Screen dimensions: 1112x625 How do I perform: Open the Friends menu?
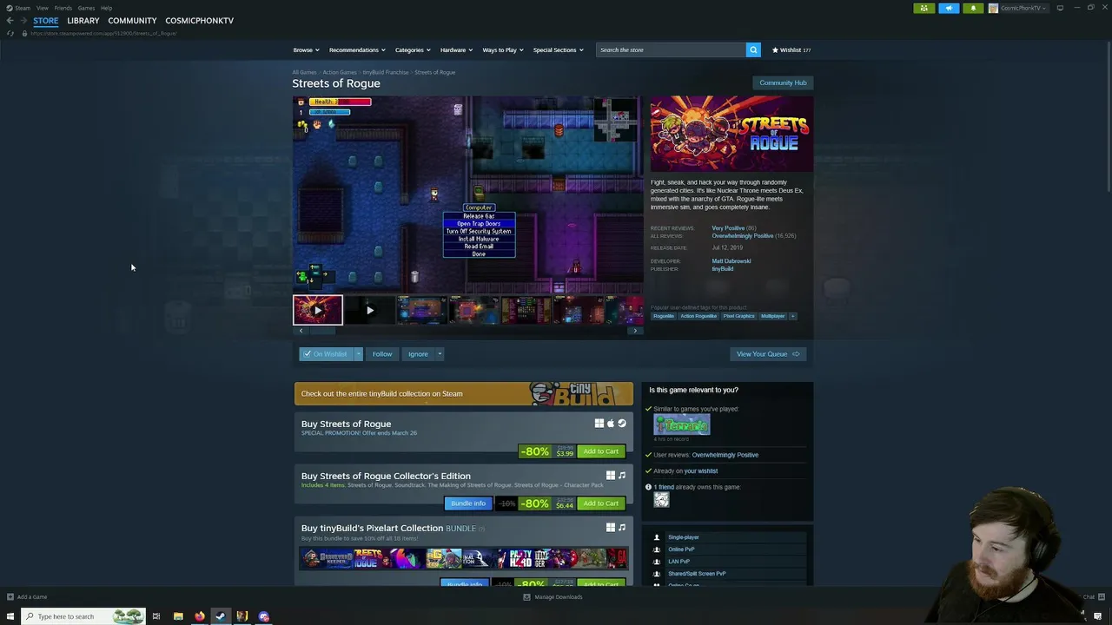coord(63,8)
